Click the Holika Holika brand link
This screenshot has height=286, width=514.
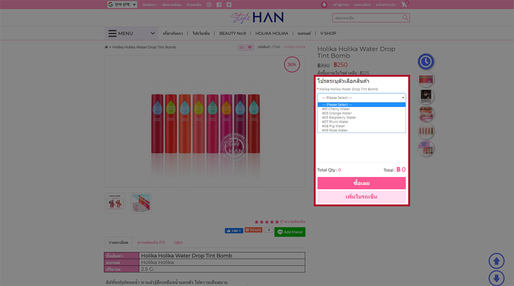[x=295, y=47]
